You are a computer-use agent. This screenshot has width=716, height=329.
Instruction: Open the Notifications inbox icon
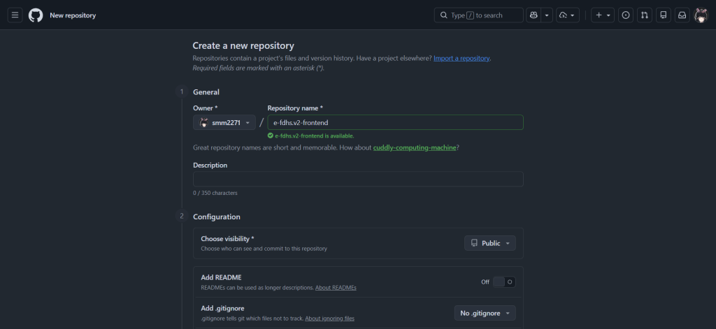point(682,15)
